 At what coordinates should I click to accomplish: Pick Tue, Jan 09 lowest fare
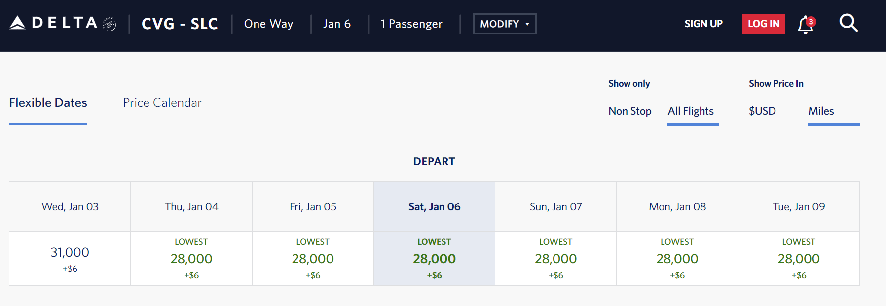pos(799,258)
